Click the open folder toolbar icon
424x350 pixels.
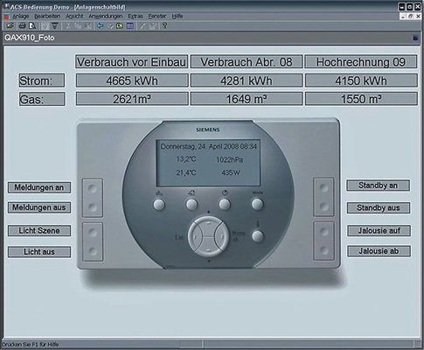pos(10,26)
